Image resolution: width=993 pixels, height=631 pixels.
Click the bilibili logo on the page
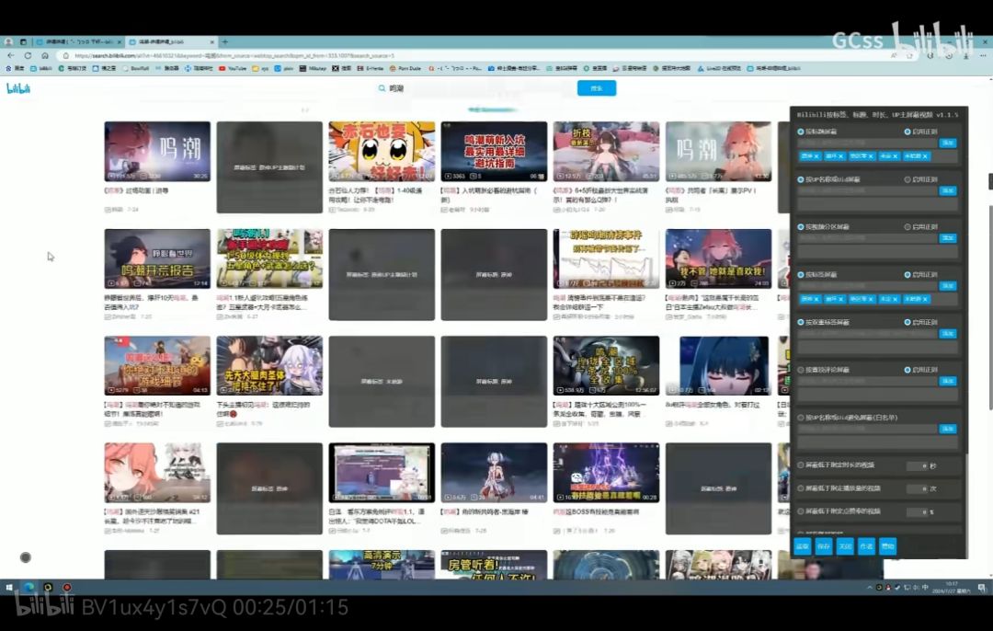pyautogui.click(x=18, y=88)
